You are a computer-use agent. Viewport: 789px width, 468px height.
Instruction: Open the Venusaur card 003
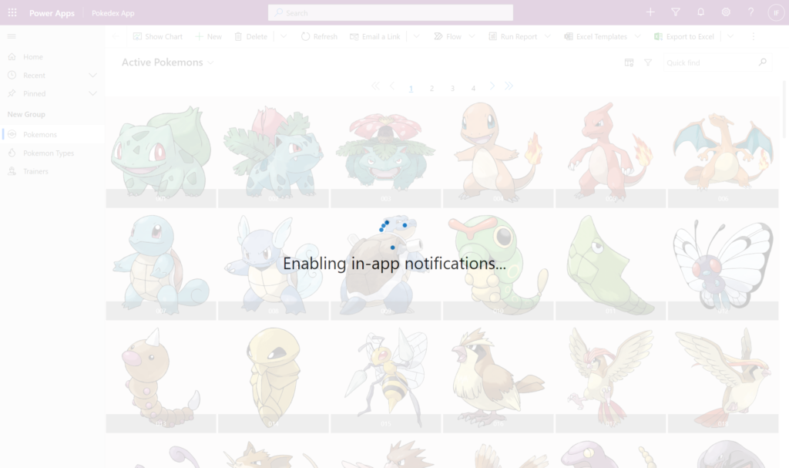click(x=386, y=151)
